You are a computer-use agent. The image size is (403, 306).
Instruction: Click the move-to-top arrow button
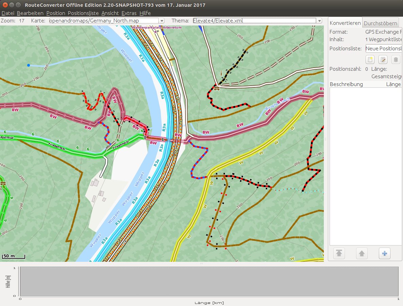click(x=339, y=253)
